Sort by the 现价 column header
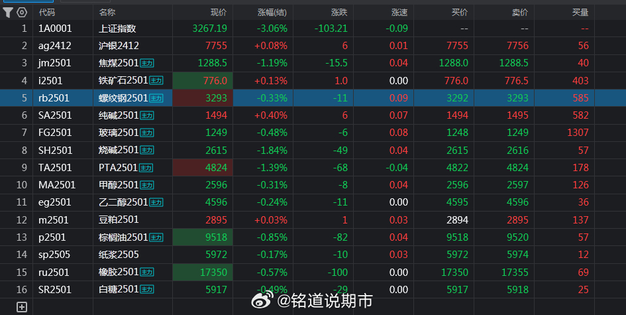The width and height of the screenshot is (626, 315). pos(219,13)
